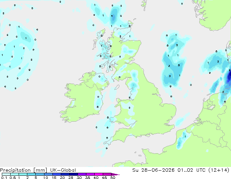
Task: Choose the 20–25 mm legend color swatch
Action: pos(65,174)
